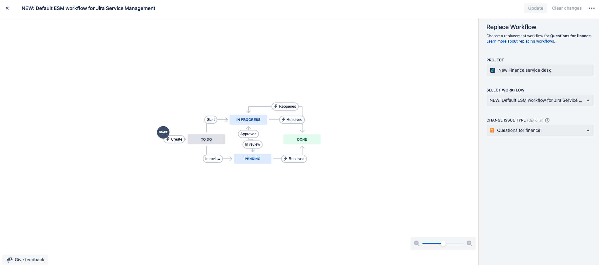Click the zoom in magnifier icon

(x=469, y=243)
